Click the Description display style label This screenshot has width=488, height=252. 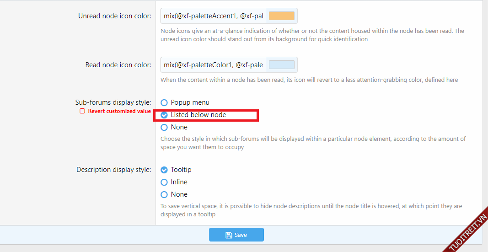pos(113,170)
